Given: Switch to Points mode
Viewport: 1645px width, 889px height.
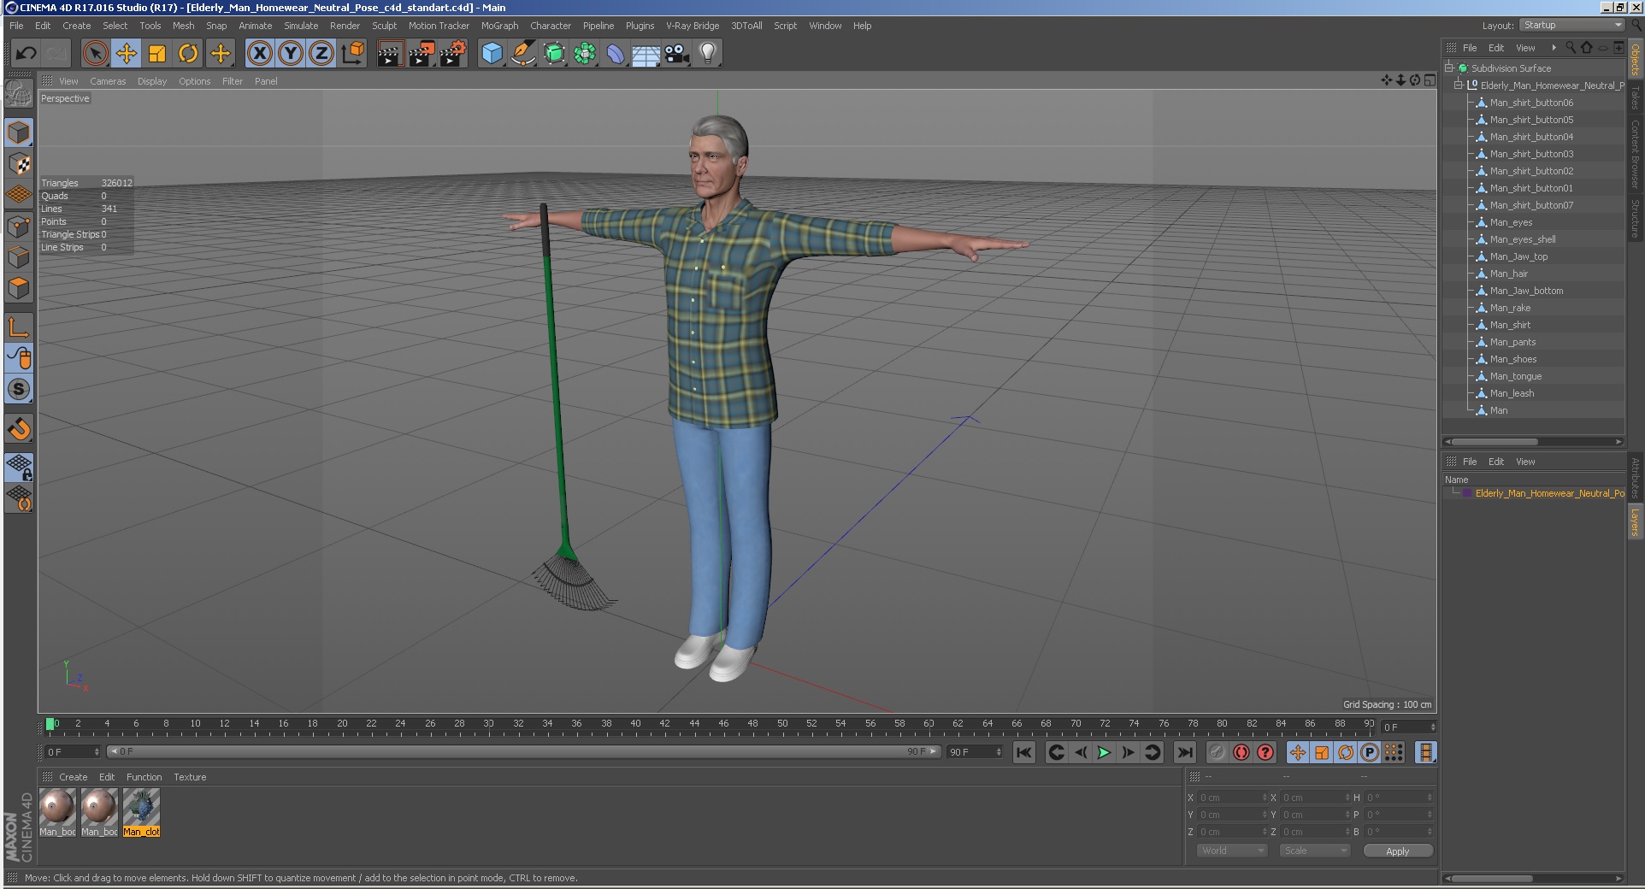Looking at the screenshot, I should point(19,227).
